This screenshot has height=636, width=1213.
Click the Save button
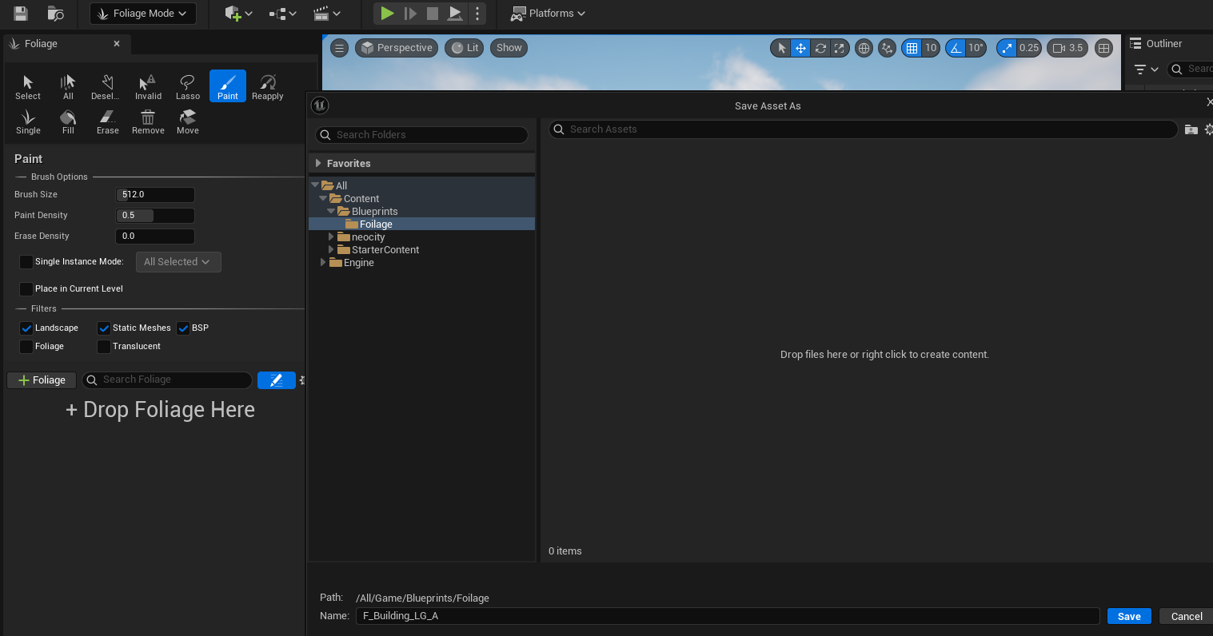coord(1129,616)
